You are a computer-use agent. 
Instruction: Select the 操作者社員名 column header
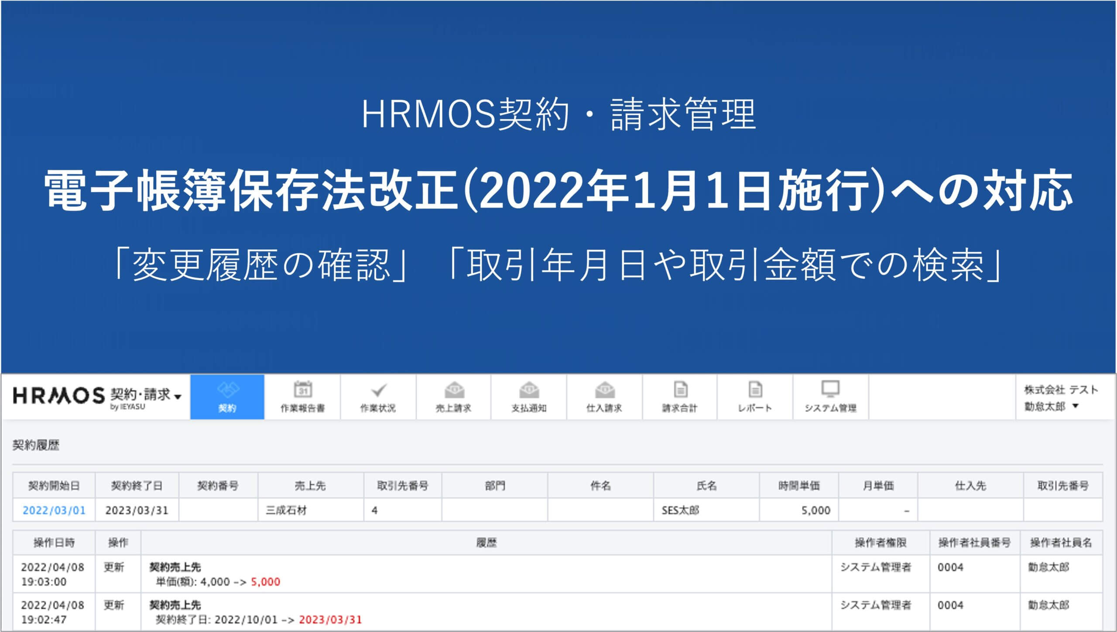point(1061,543)
